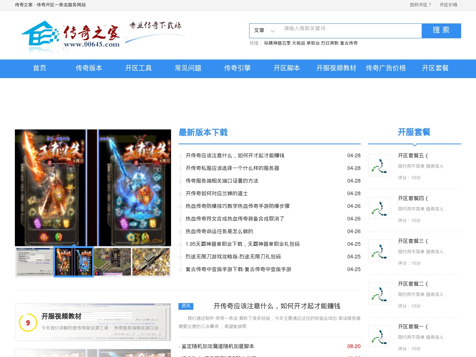The width and height of the screenshot is (476, 357).
Task: Open the 开服视频教材 video tutorial card
Action: (x=93, y=322)
